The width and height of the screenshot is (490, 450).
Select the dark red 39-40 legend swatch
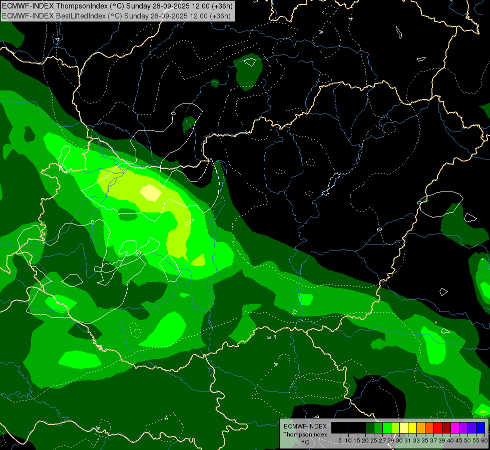tap(446, 427)
